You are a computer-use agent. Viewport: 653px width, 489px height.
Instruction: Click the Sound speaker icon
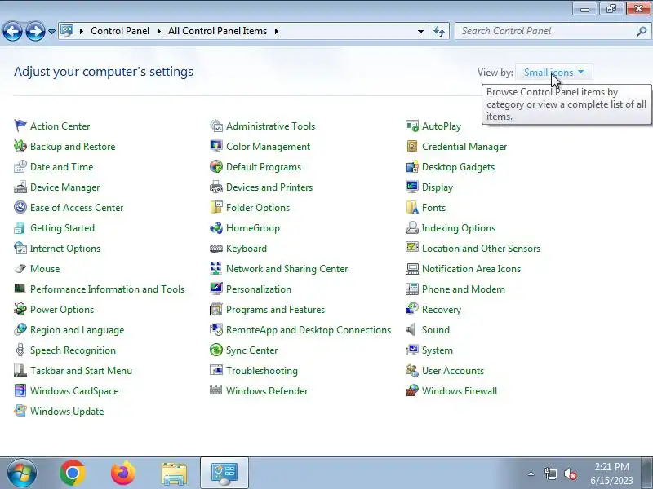[x=411, y=329]
